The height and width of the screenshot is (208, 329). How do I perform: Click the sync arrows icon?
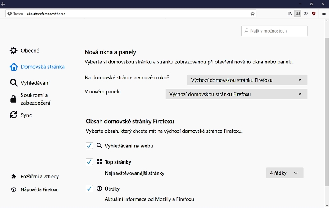(x=14, y=115)
